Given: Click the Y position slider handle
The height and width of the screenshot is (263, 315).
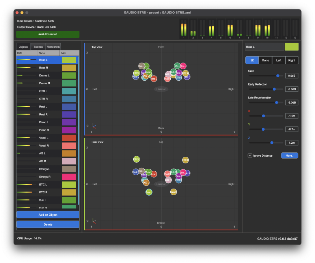Looking at the screenshot, I should [263, 130].
